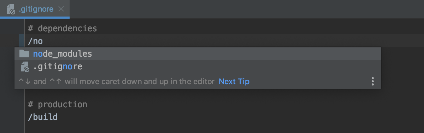Click the gutter beside the '/build' line
This screenshot has width=424, height=133.
[12, 117]
